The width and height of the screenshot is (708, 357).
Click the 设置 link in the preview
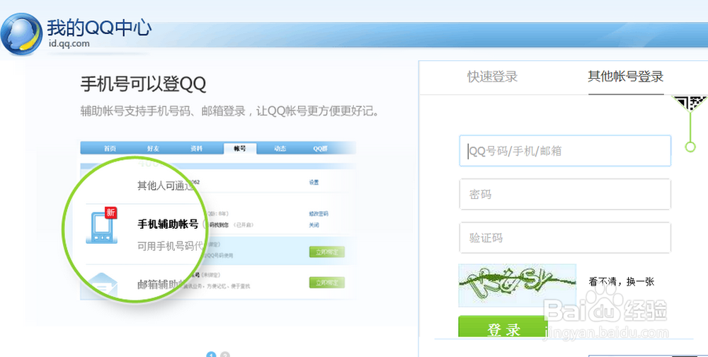coord(314,183)
